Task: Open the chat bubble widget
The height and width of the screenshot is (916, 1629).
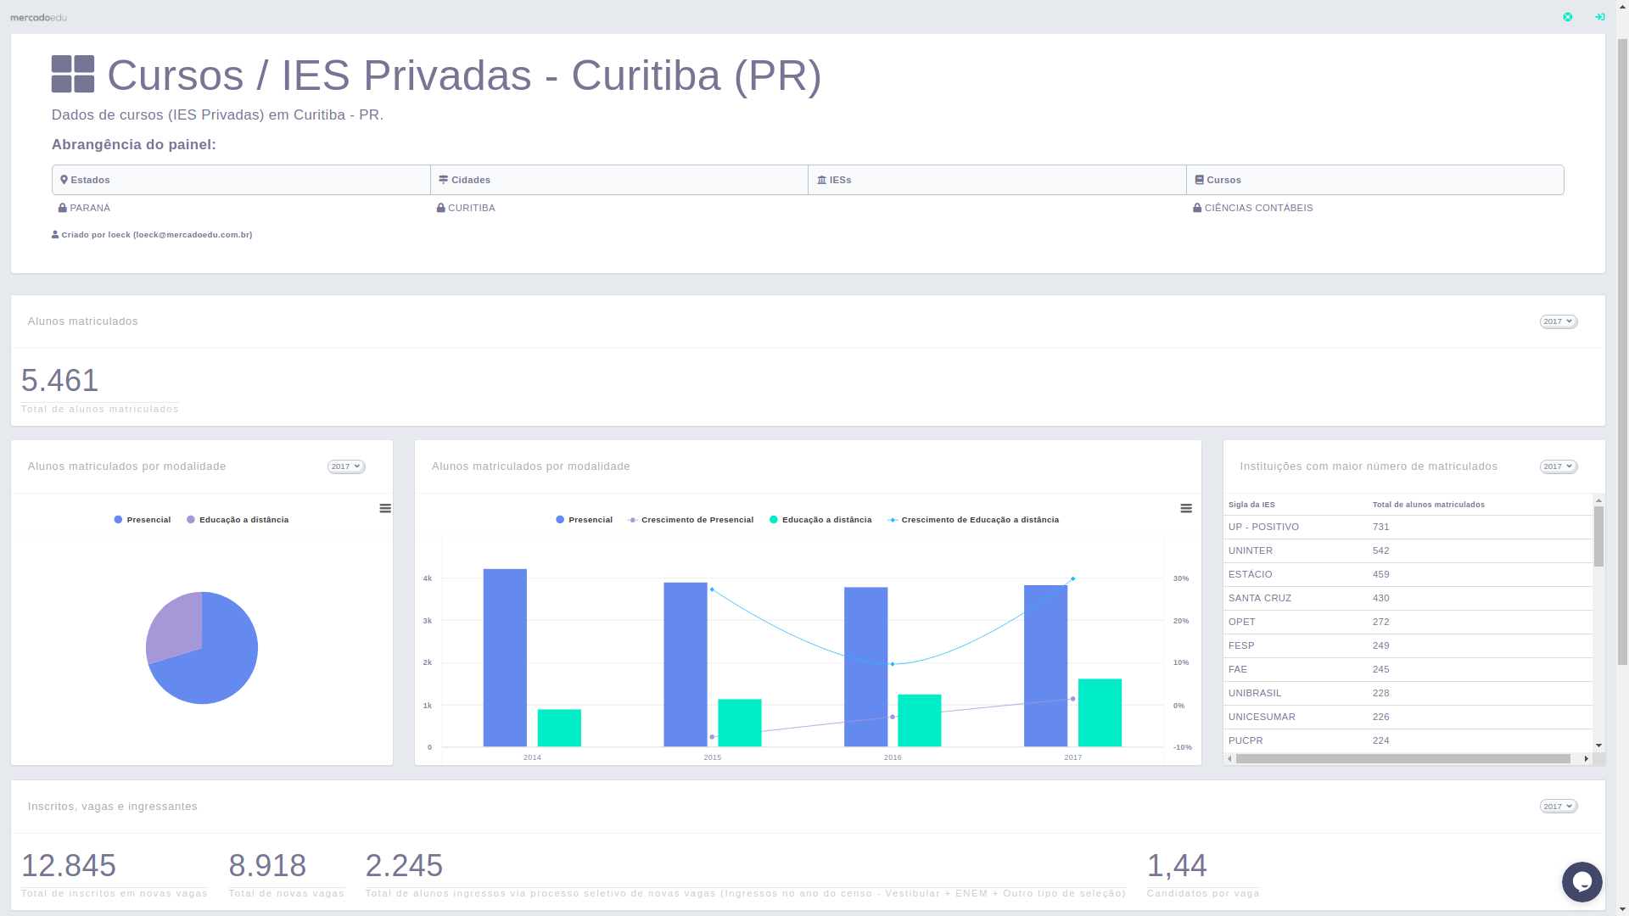Action: tap(1581, 882)
